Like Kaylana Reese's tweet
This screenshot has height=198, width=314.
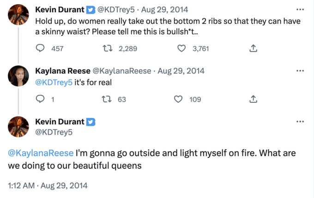point(178,99)
